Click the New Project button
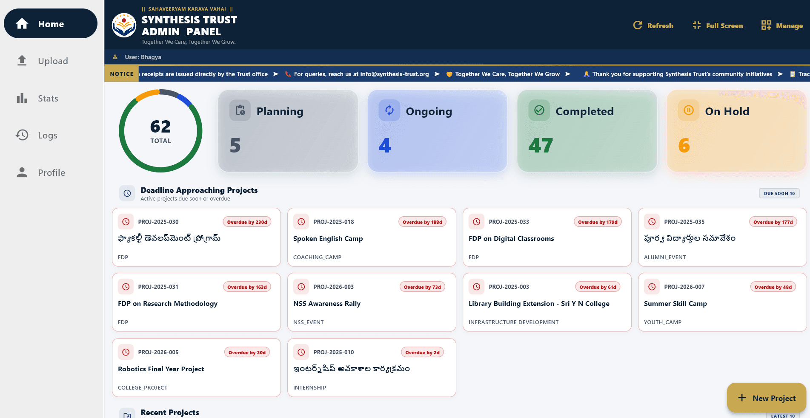810x418 pixels. [767, 398]
